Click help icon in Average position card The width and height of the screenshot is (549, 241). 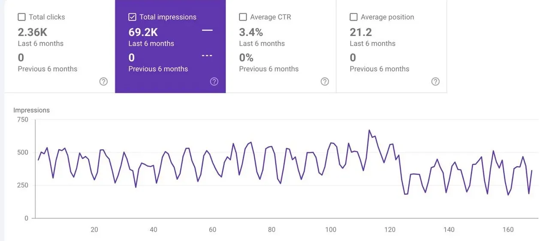[435, 82]
